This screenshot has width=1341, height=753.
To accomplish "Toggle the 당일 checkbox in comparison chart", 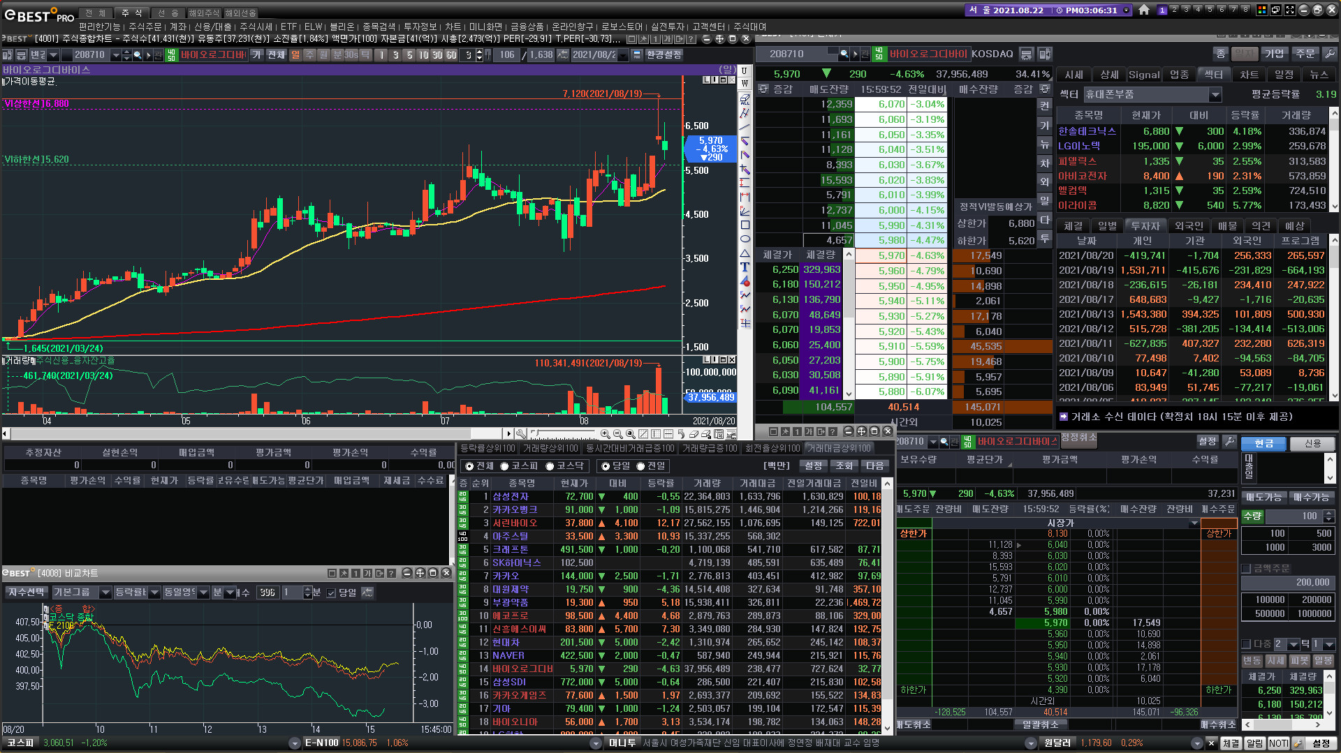I will [x=331, y=593].
